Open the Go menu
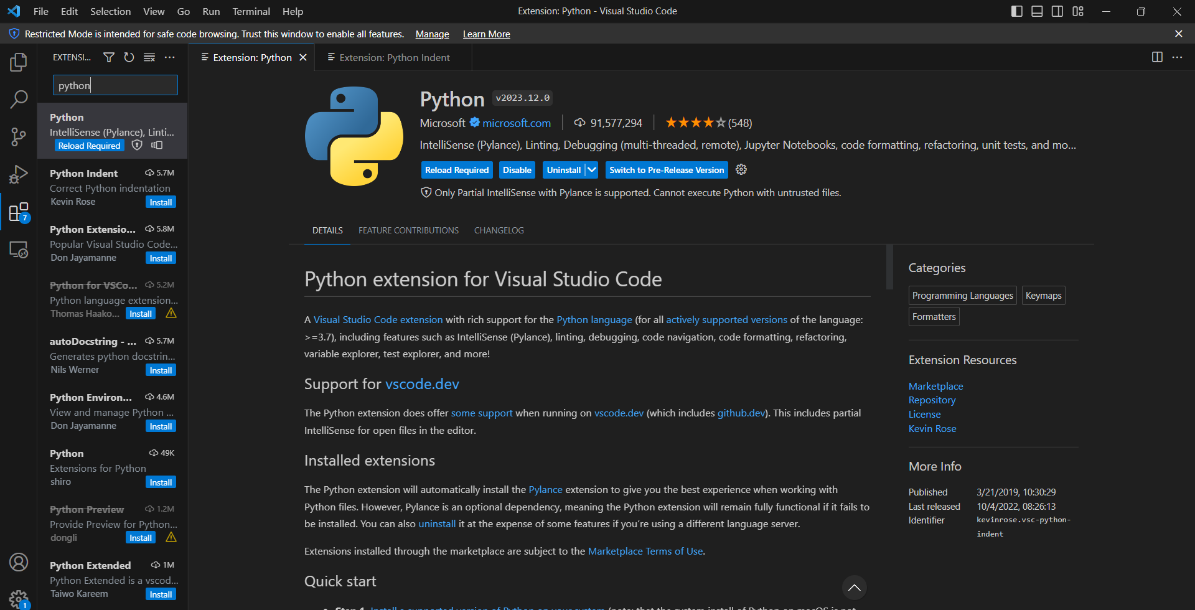The image size is (1195, 610). 183,11
